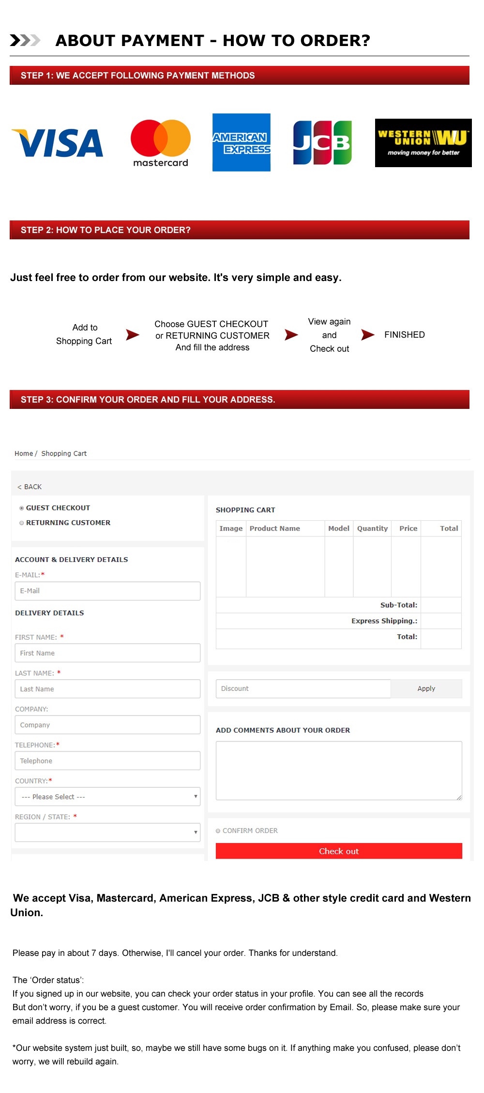484x1093 pixels.
Task: Focus the Telephone input field
Action: 107,761
